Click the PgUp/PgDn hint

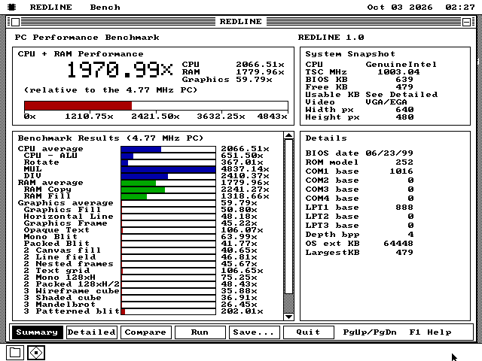click(370, 332)
